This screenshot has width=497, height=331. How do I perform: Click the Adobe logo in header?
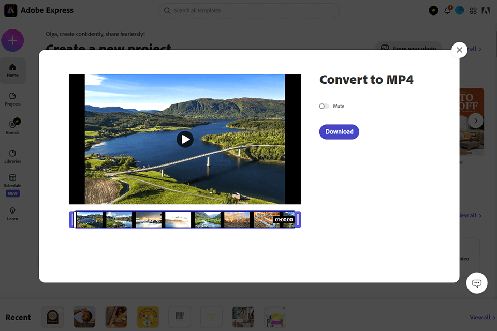click(x=486, y=11)
